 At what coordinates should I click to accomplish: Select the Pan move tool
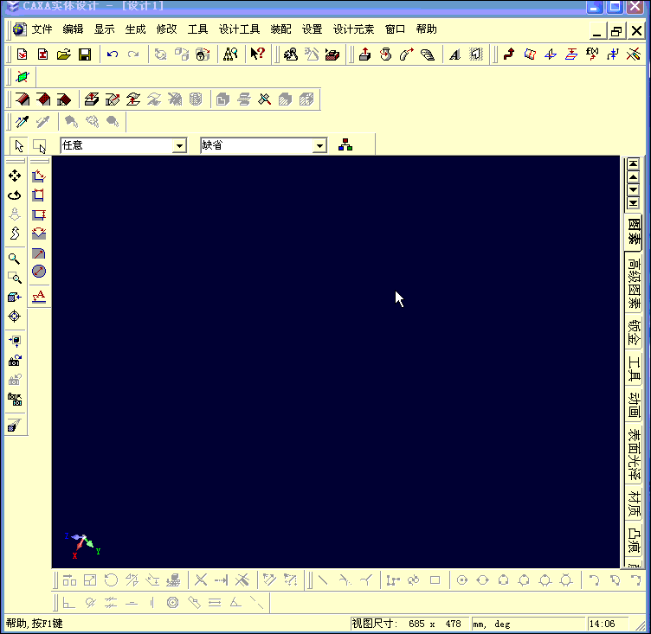[15, 176]
